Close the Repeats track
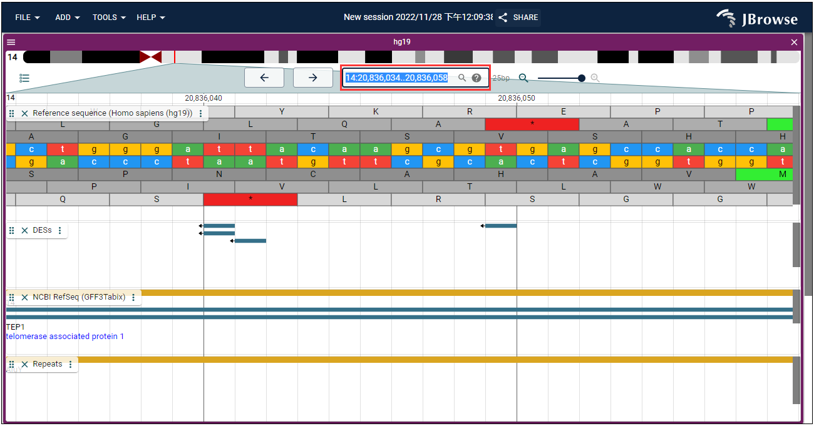Image resolution: width=814 pixels, height=426 pixels. coord(25,364)
